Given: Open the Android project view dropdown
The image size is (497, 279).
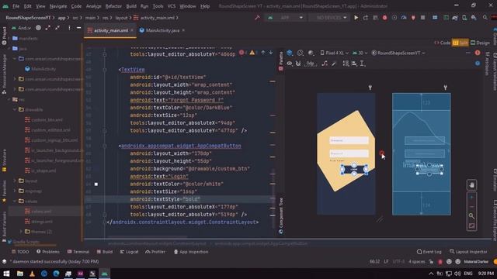Looking at the screenshot, I should coord(21,28).
